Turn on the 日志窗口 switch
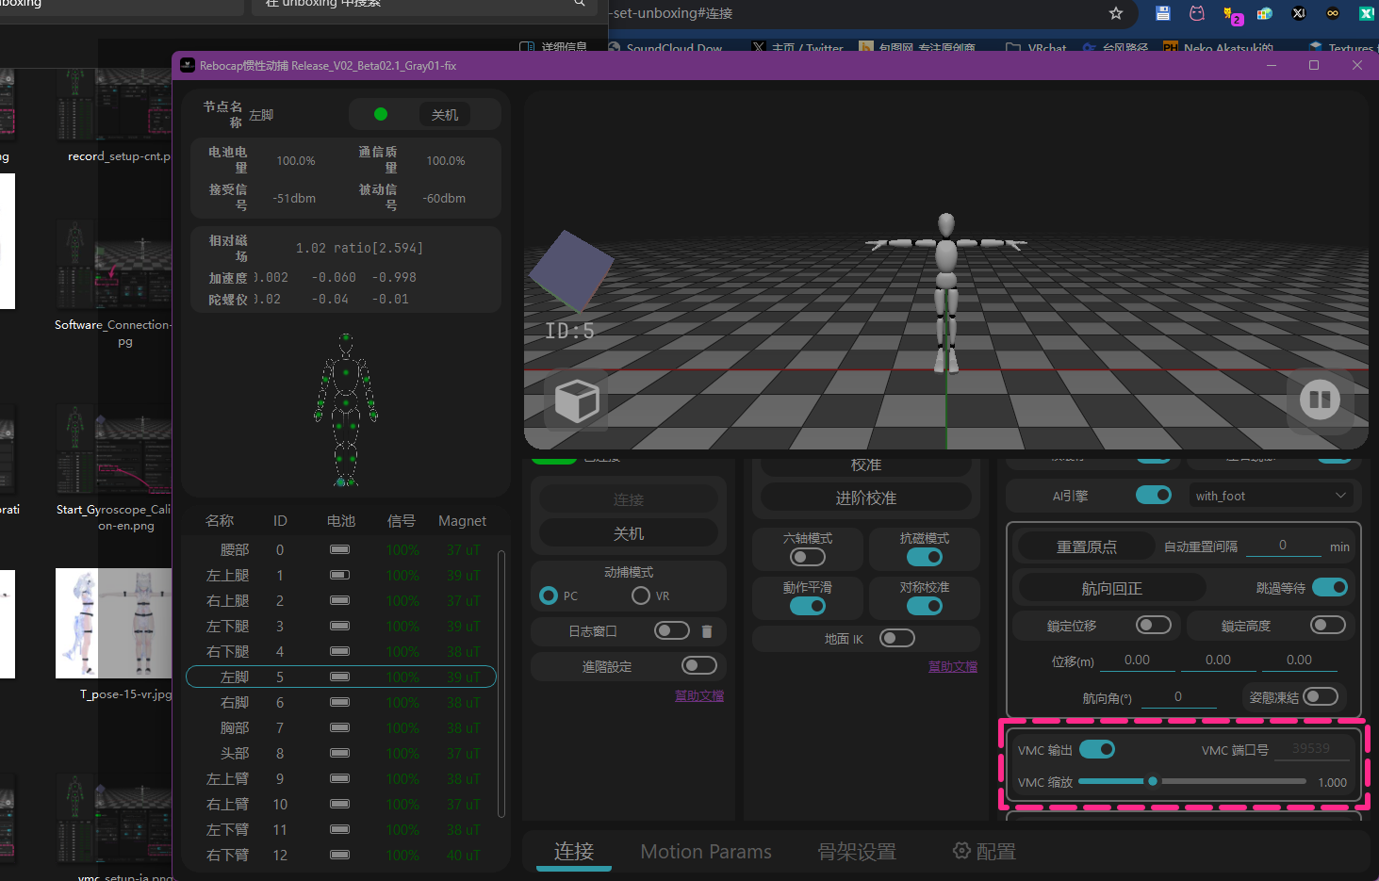This screenshot has width=1379, height=881. pos(672,630)
